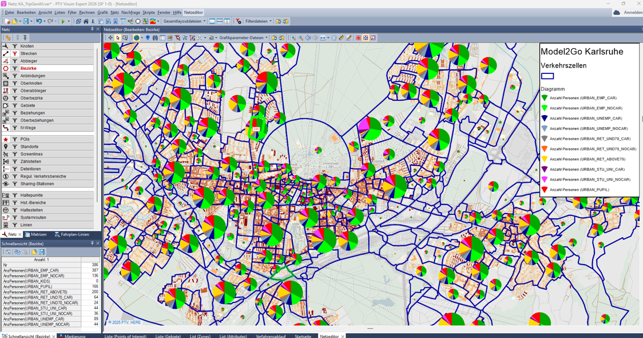Viewport: 643px width, 338px height.
Task: Open the Filterdateien dropdown
Action: [259, 21]
